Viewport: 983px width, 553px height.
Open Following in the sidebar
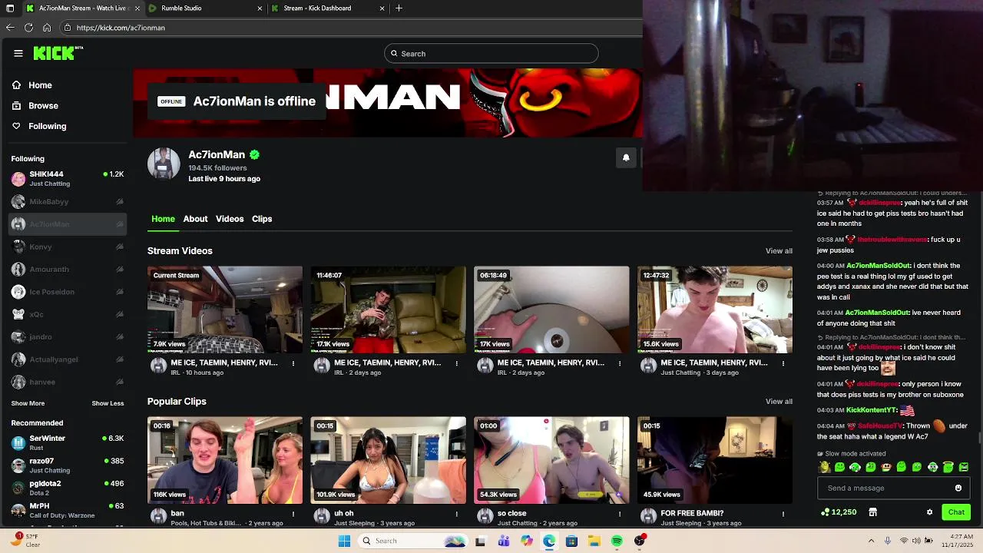click(x=39, y=126)
